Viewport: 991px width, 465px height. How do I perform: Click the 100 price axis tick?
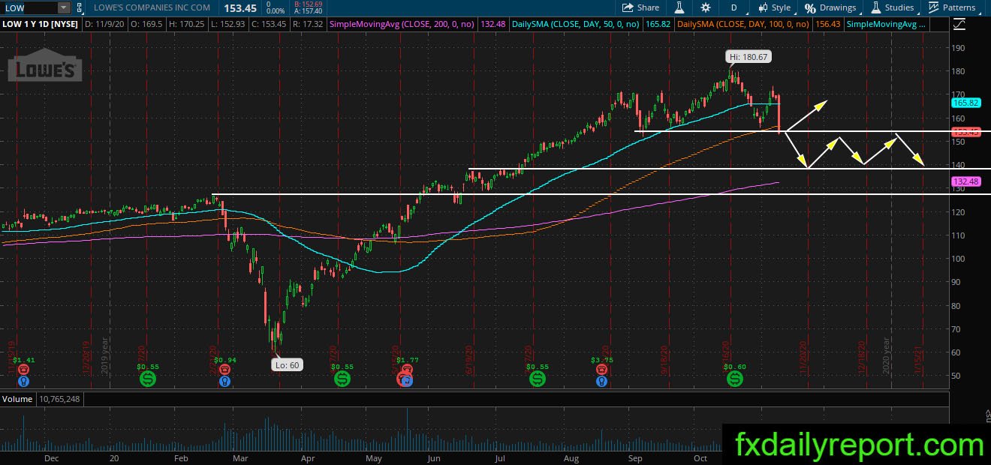point(959,259)
